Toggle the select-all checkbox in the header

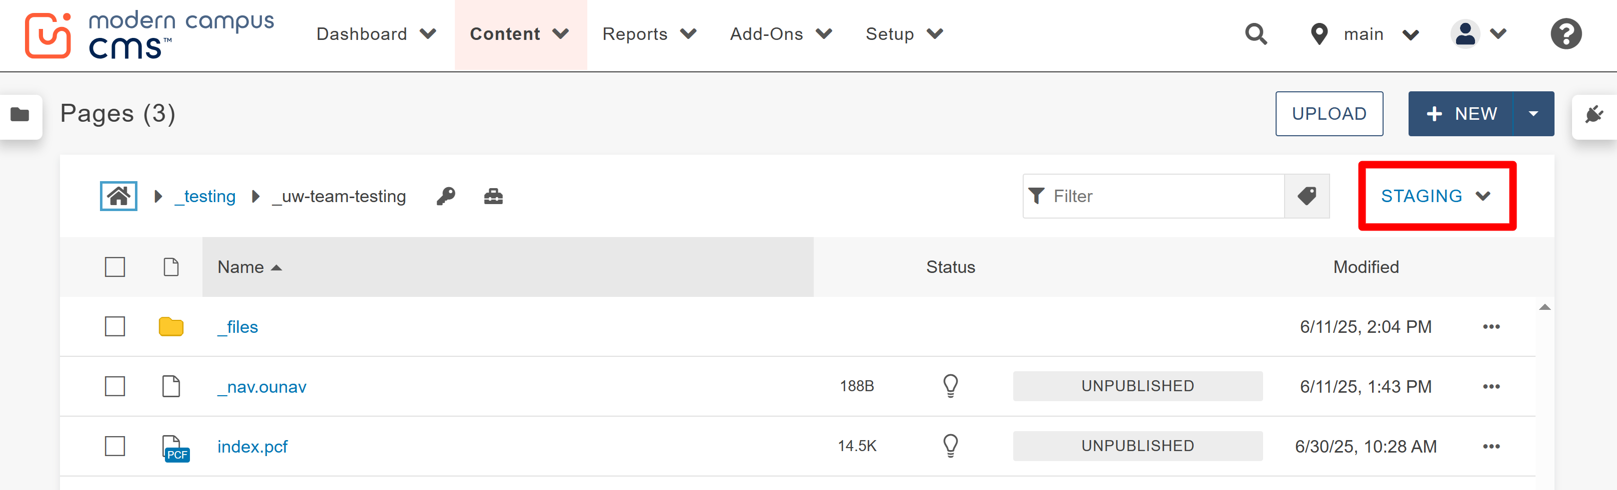point(115,267)
